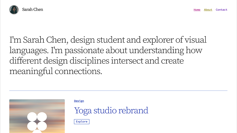Click the white circles logo in thumbnail

37,122
